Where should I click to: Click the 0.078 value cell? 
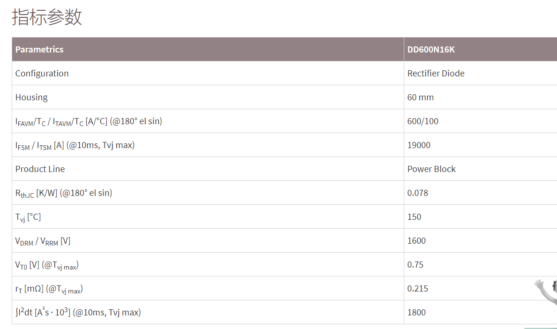tap(417, 193)
